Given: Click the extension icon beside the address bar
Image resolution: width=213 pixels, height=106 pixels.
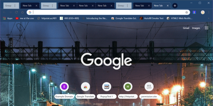Looking at the screenshot, I should (194, 12).
